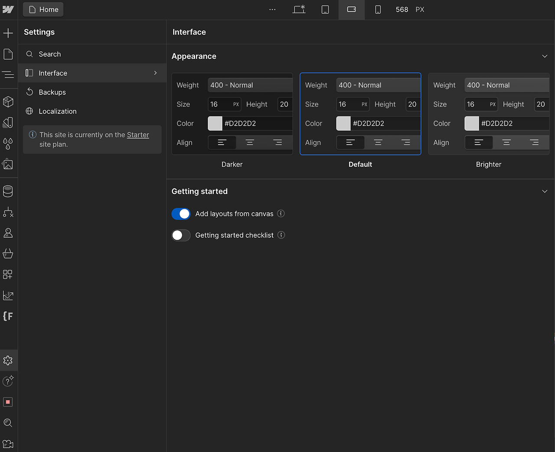Open the Navigator panel
Image resolution: width=555 pixels, height=452 pixels.
[x=8, y=75]
